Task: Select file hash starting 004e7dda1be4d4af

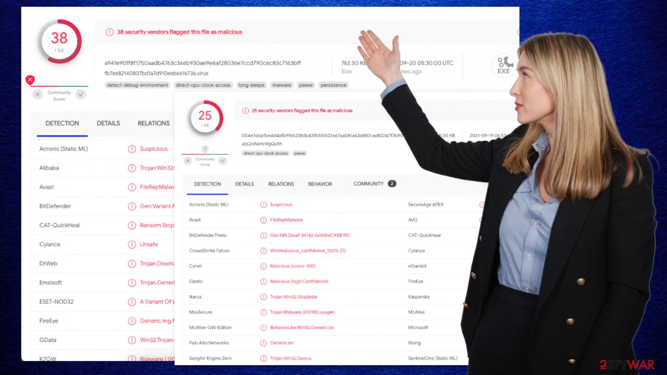Action: pos(322,135)
